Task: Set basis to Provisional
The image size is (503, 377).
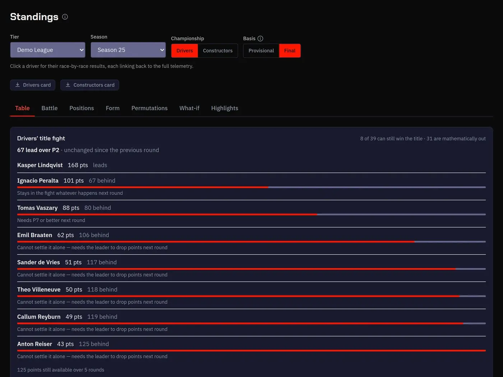Action: coord(261,51)
